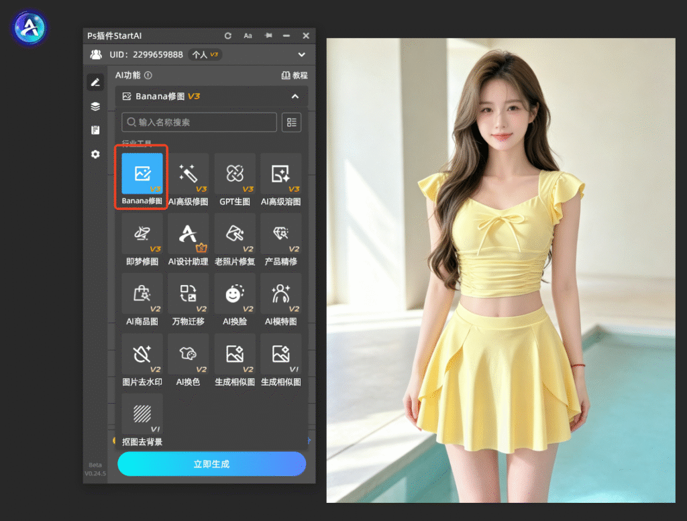Toggle the pin window icon in title bar
The width and height of the screenshot is (687, 521).
[268, 36]
